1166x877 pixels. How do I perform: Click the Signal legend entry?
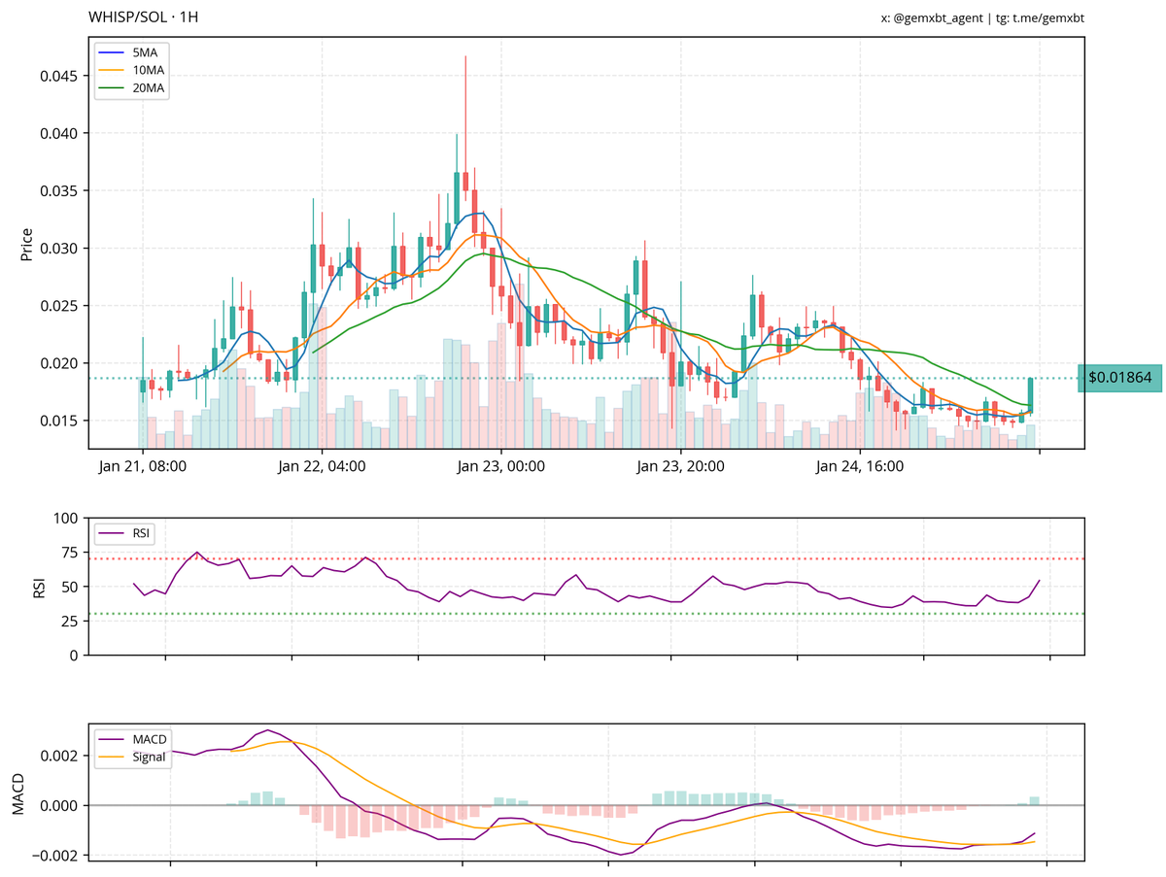tap(131, 759)
